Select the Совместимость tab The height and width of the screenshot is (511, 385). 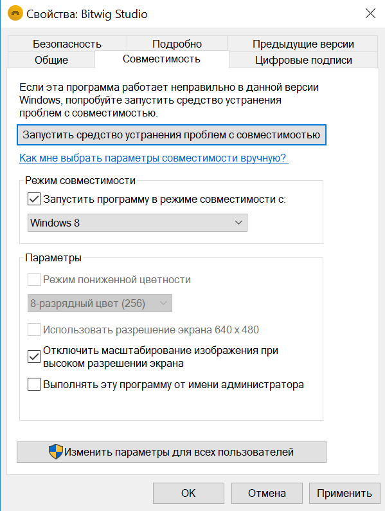click(x=162, y=59)
